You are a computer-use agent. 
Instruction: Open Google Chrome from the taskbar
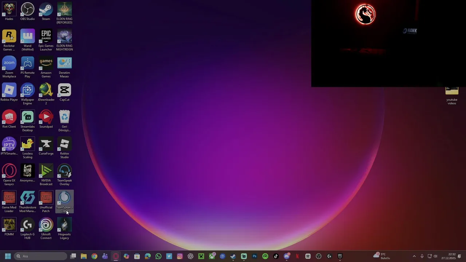(94, 256)
